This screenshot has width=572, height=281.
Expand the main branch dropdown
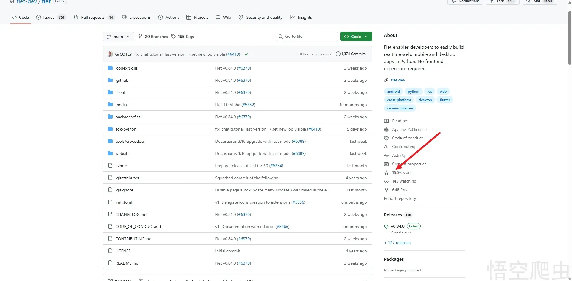pos(118,37)
